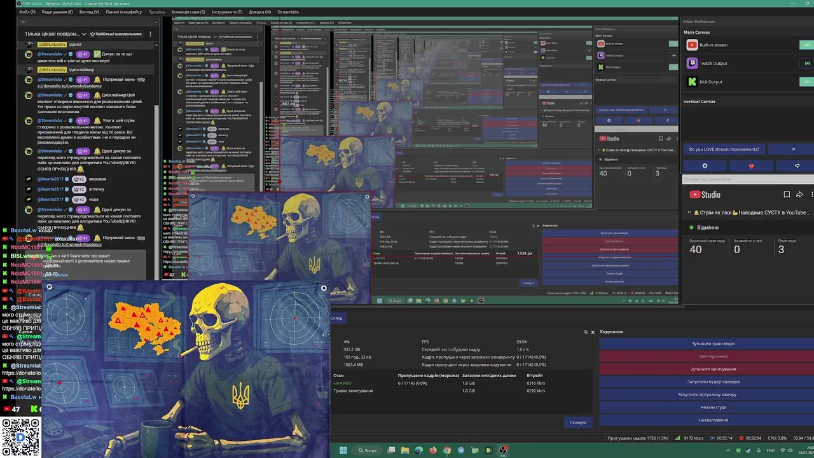Image resolution: width=814 pixels, height=458 pixels.
Task: Click the НАЖИВО stream state text
Action: [342, 383]
